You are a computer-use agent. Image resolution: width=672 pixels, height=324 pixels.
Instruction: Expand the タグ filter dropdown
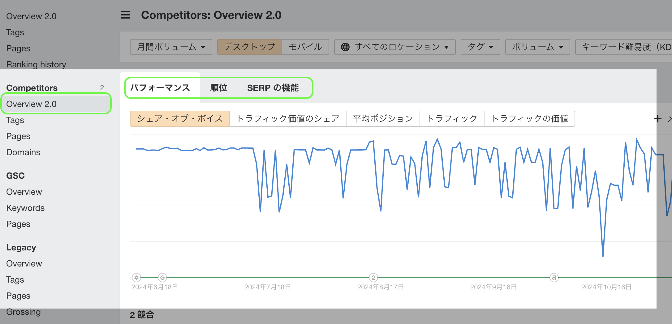click(x=480, y=47)
